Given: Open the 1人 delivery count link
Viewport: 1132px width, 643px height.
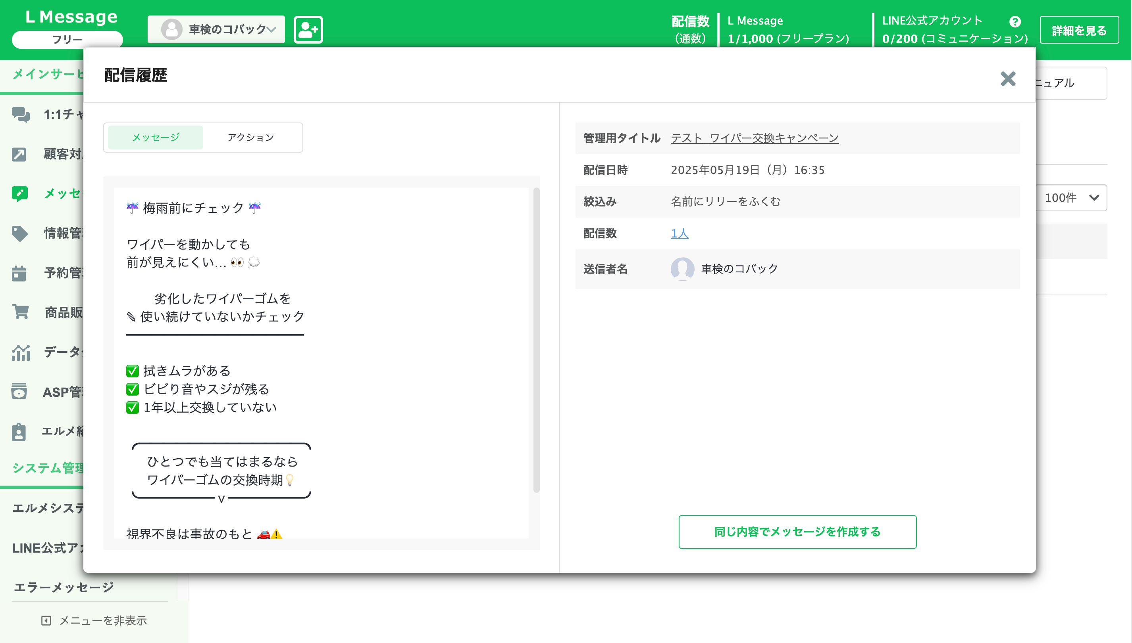Looking at the screenshot, I should coord(680,233).
